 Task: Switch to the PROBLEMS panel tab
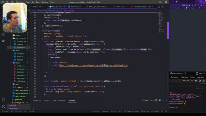(x=37, y=101)
